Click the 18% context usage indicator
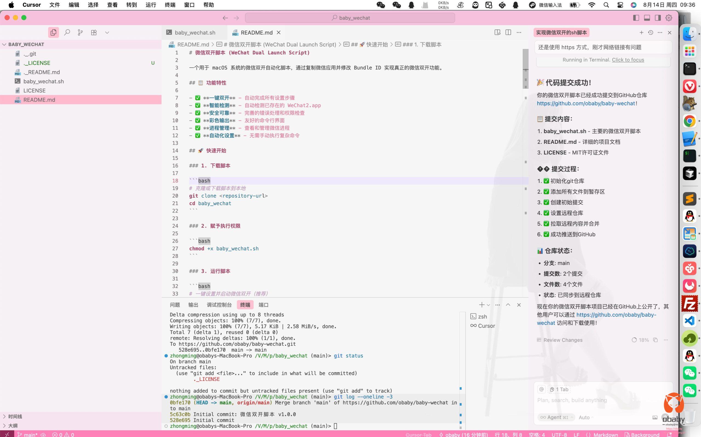Screen dimensions: 701x437 pyautogui.click(x=640, y=340)
